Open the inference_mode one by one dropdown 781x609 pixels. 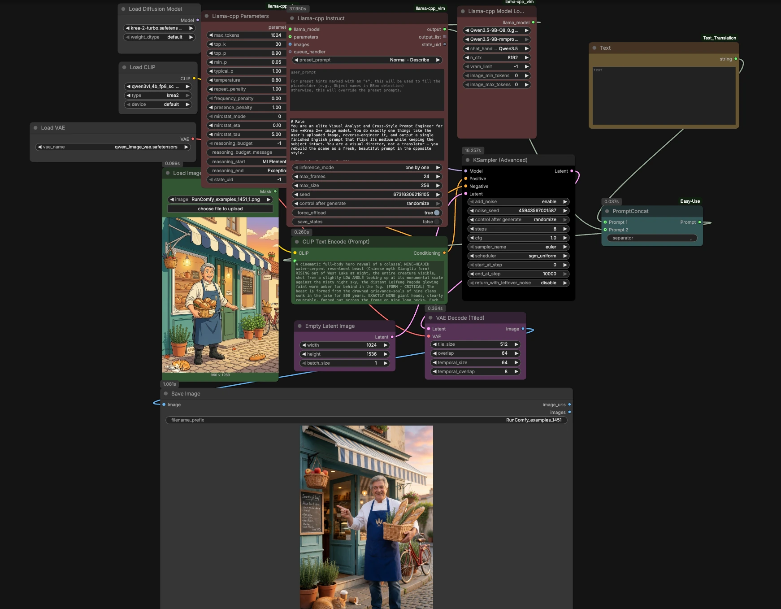pyautogui.click(x=367, y=168)
